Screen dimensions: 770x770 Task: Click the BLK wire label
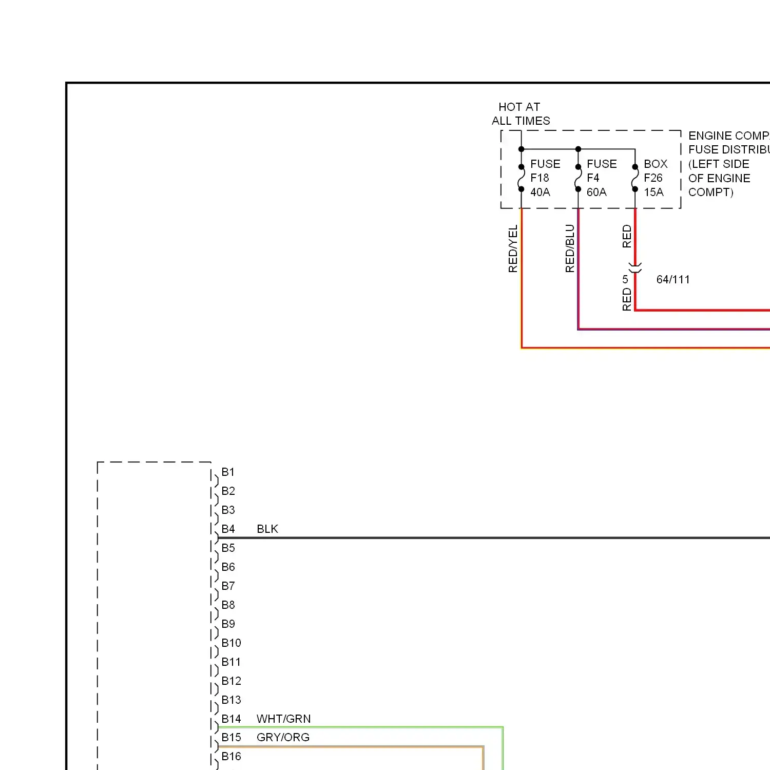tap(267, 529)
